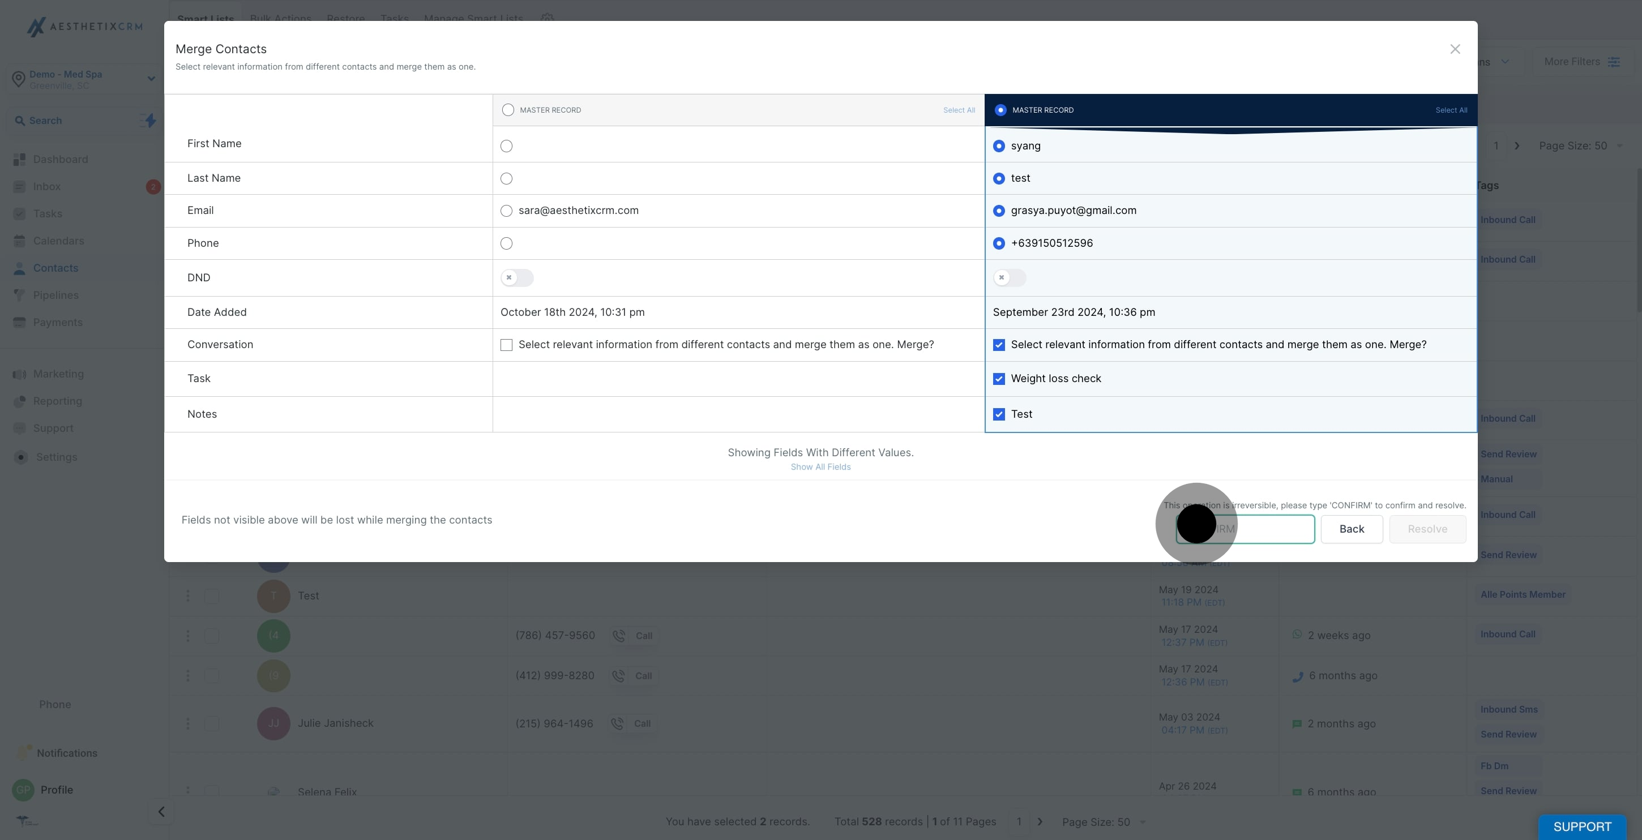The height and width of the screenshot is (840, 1642).
Task: Toggle DND switch in left record
Action: point(517,278)
